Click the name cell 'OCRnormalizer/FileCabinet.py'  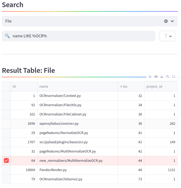pos(77,114)
